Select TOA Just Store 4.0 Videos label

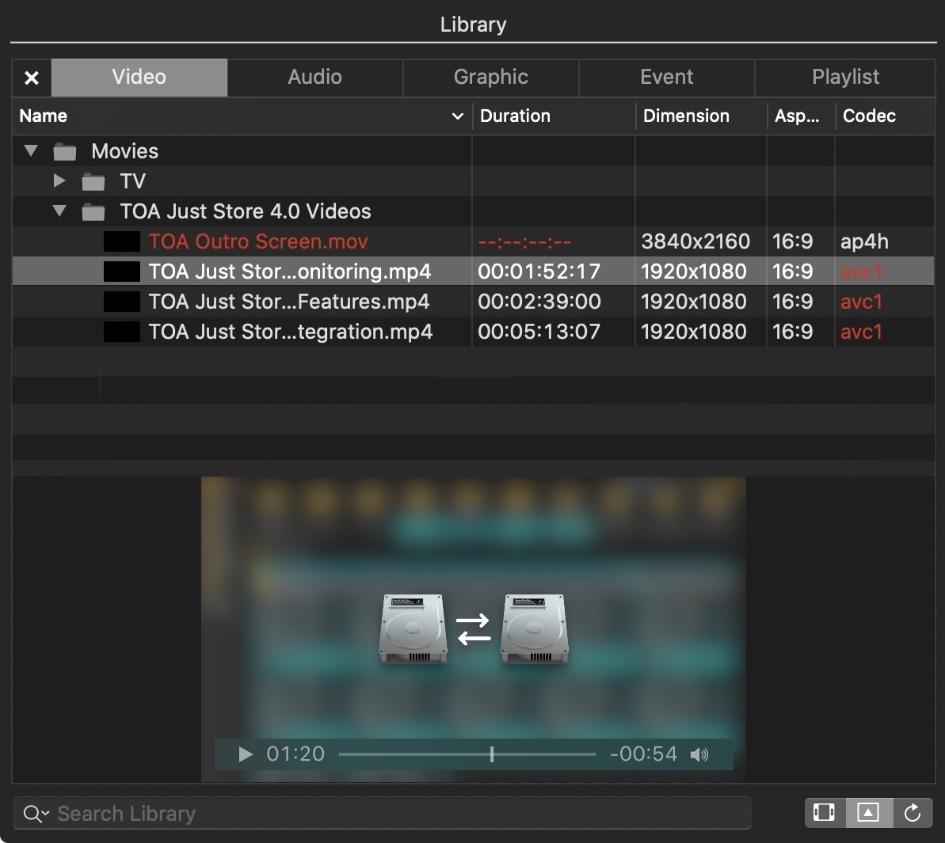tap(246, 211)
